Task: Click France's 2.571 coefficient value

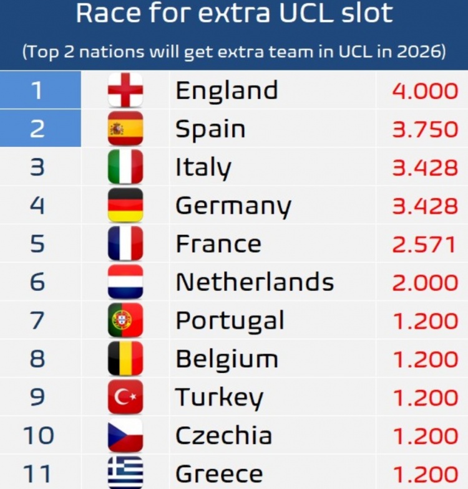Action: click(x=425, y=244)
